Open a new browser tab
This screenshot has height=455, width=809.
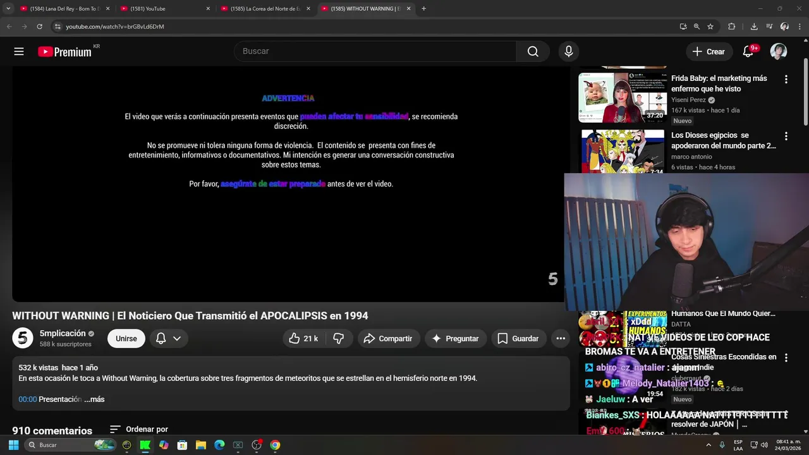[x=423, y=9]
